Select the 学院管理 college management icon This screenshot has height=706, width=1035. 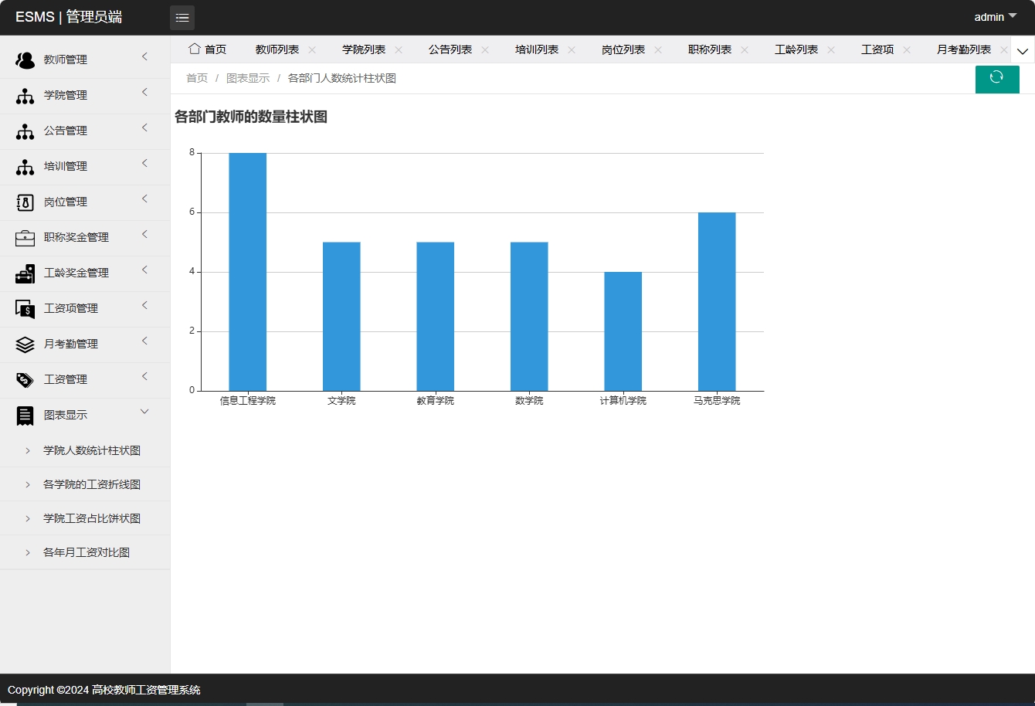click(25, 94)
